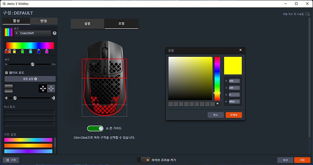
Task: Open the rainbow effect color preview icon
Action: pos(8,32)
